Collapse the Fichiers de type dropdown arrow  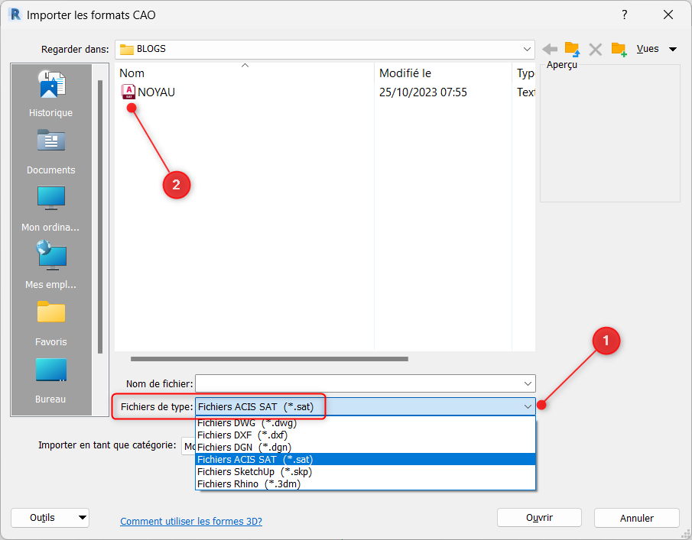click(528, 406)
